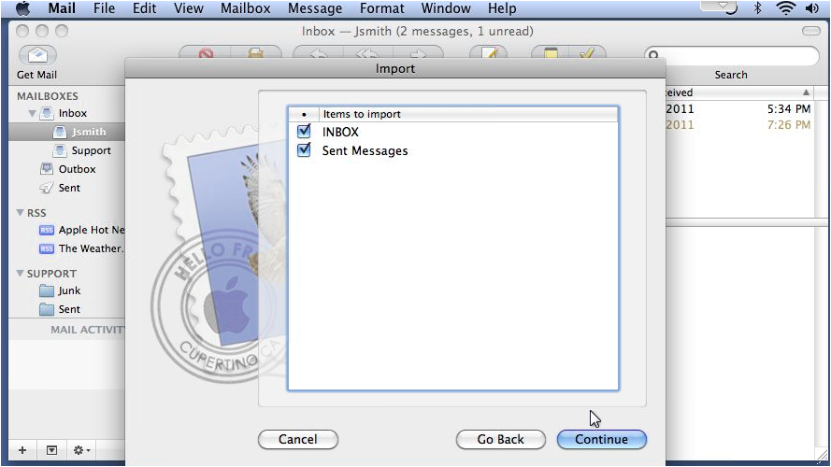Open the gear action menu

81,450
